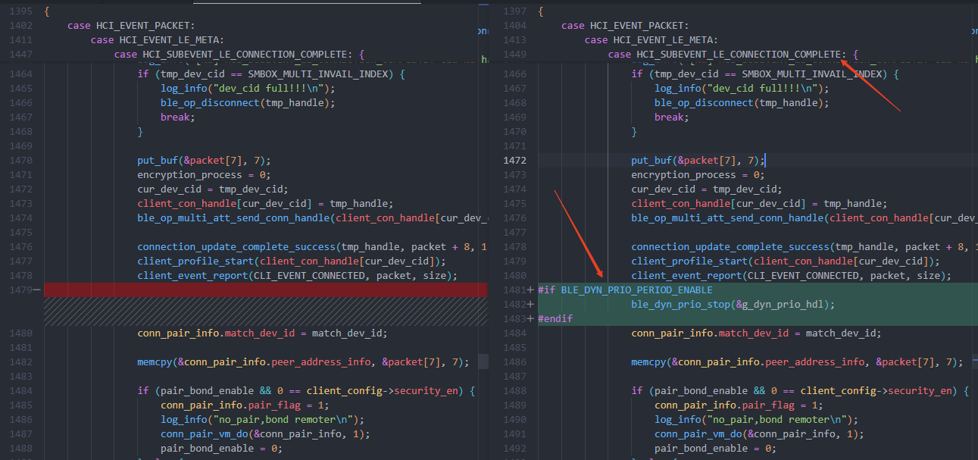
Task: Click the minus marker on line 1479
Action: (x=36, y=290)
